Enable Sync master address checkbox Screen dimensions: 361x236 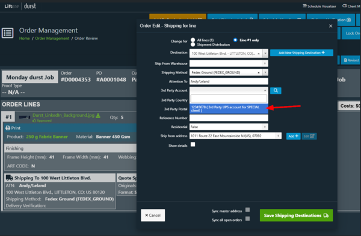247,210
